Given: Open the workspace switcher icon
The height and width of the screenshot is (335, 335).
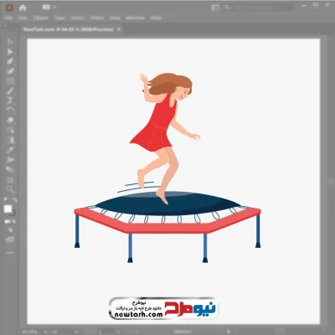Looking at the screenshot, I should click(215, 8).
